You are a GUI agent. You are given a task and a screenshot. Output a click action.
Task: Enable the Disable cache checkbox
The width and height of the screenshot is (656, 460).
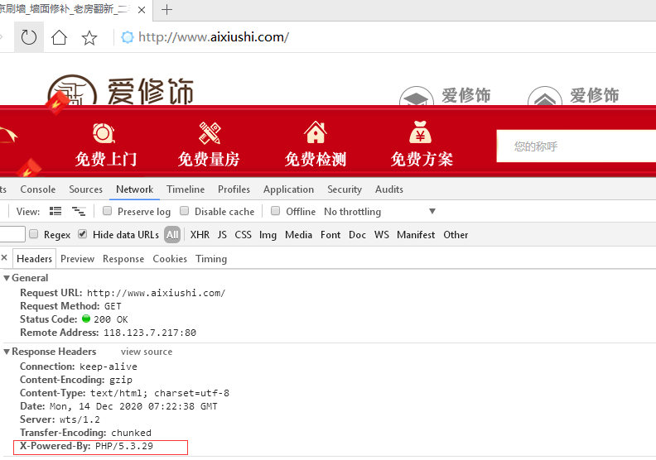click(184, 211)
